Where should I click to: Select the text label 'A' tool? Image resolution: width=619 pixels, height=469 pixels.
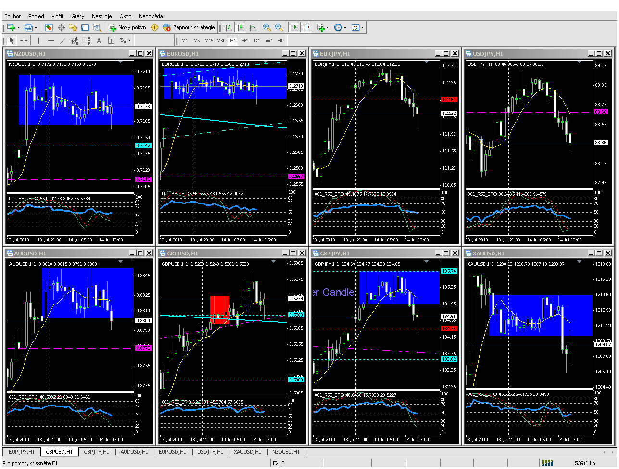[99, 41]
